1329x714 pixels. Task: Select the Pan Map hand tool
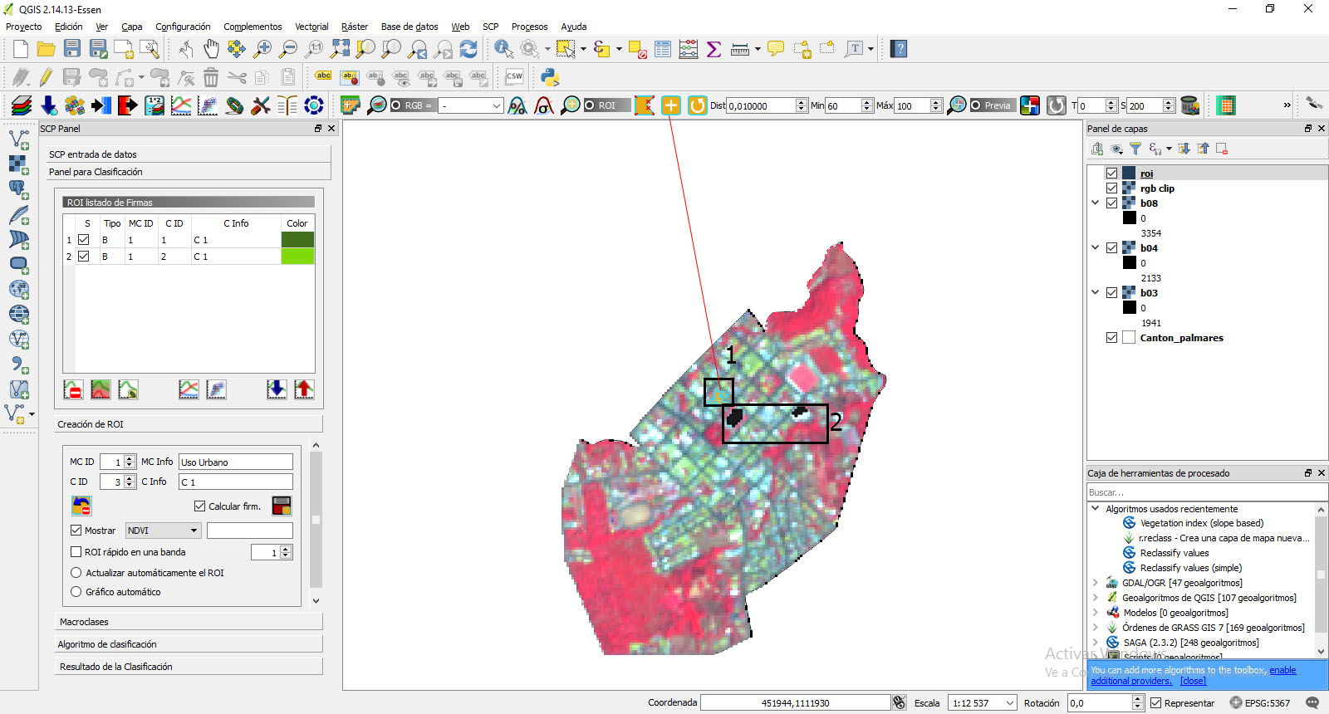(211, 49)
